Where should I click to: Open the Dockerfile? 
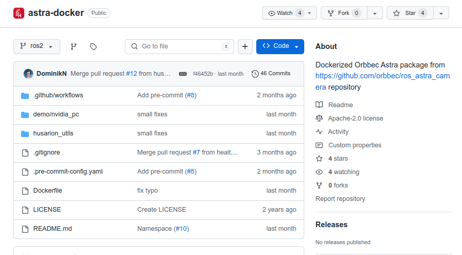48,191
